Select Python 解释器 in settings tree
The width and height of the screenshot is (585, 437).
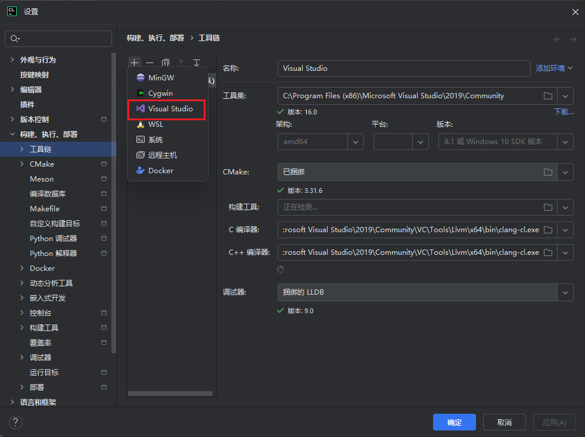coord(54,254)
